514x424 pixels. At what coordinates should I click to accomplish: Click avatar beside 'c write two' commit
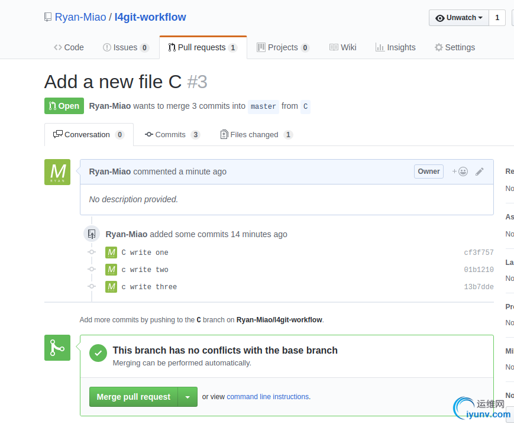point(111,270)
